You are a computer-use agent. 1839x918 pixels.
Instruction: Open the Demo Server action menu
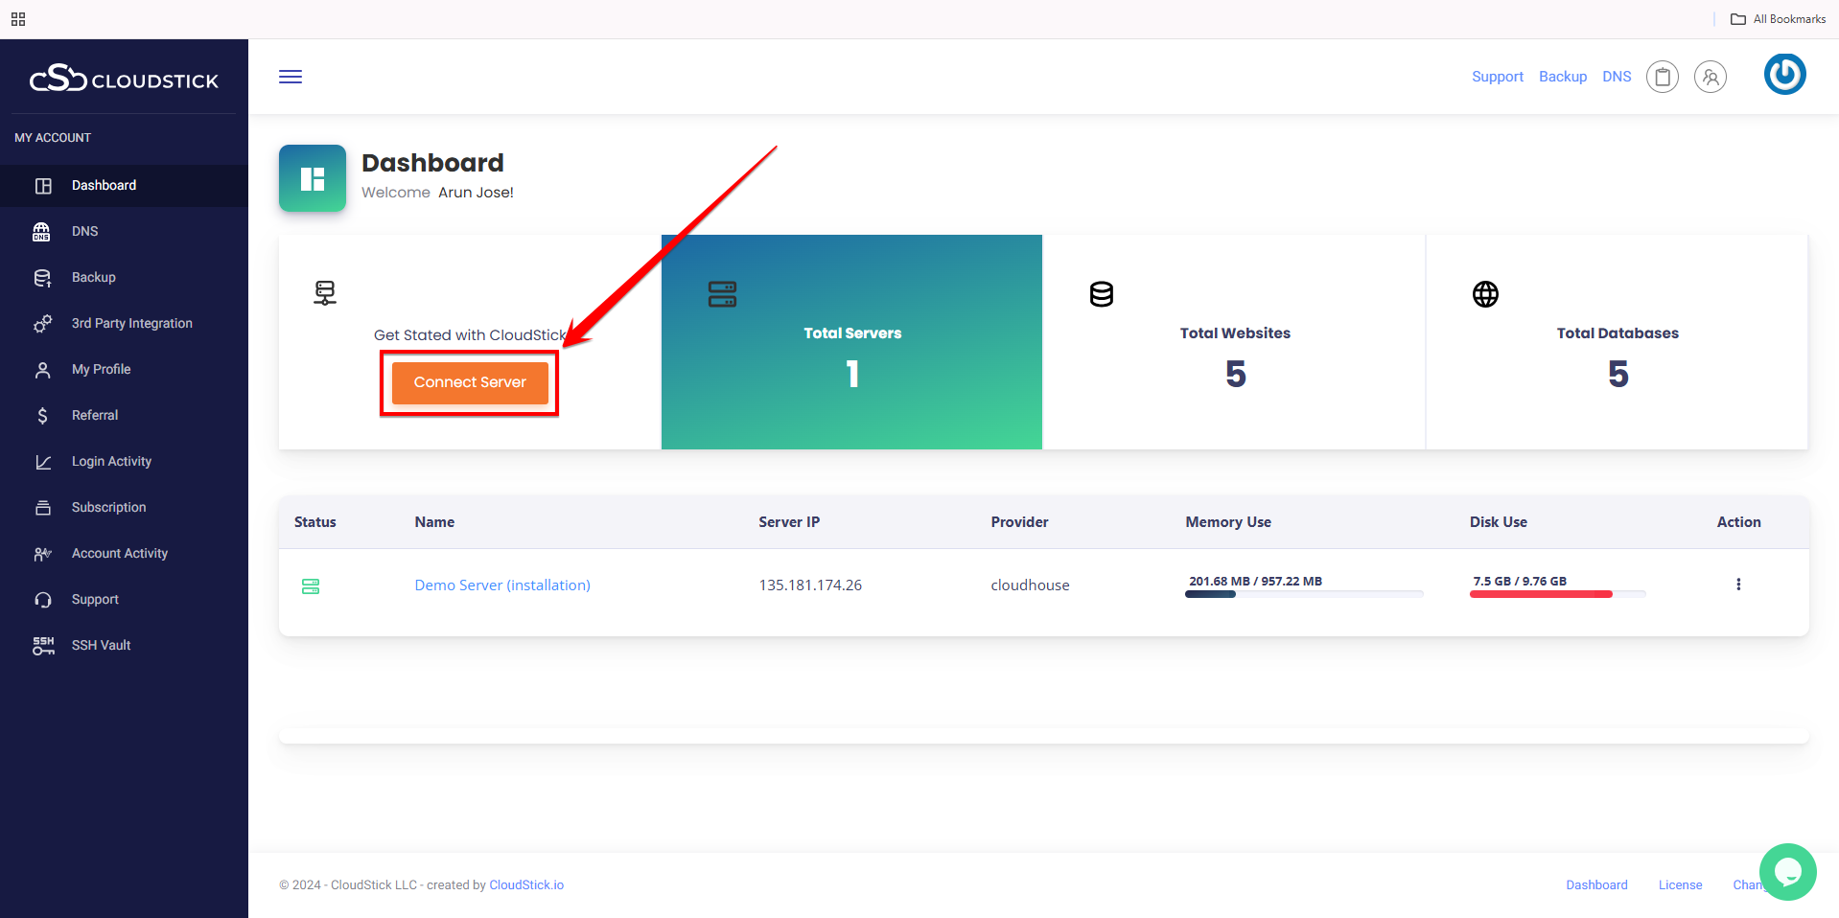(x=1737, y=585)
